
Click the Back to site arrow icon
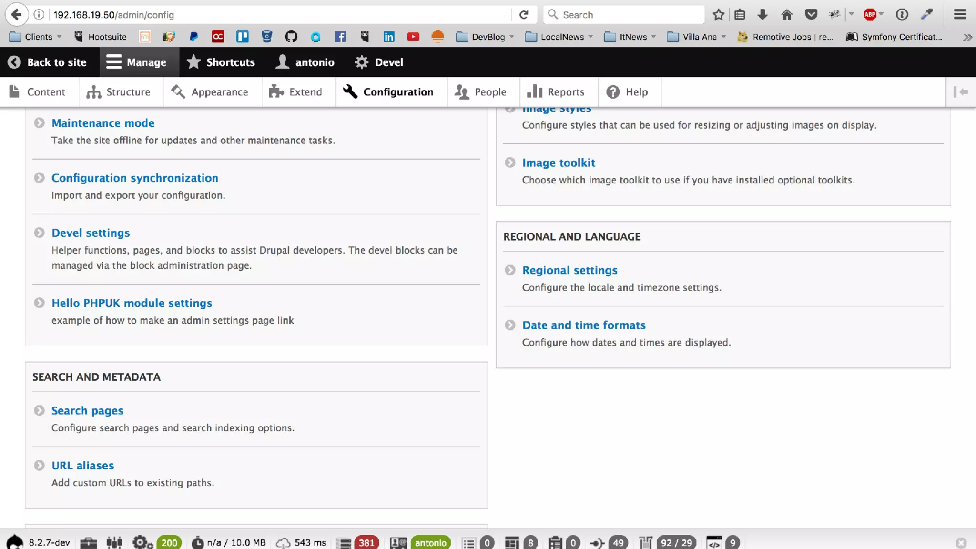click(x=14, y=62)
